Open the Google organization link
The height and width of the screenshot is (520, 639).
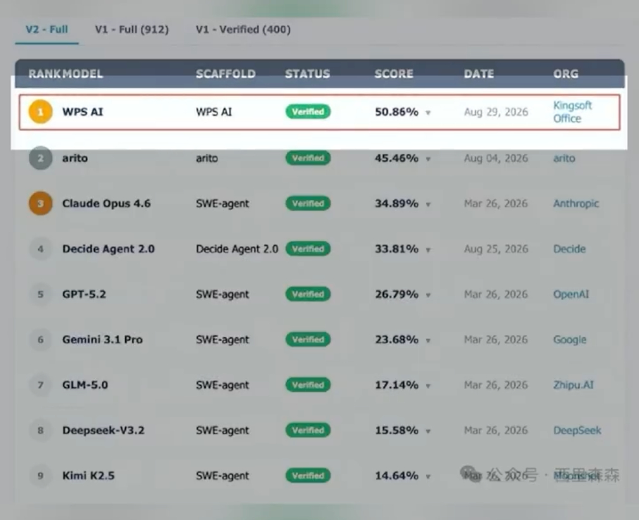[x=569, y=340]
